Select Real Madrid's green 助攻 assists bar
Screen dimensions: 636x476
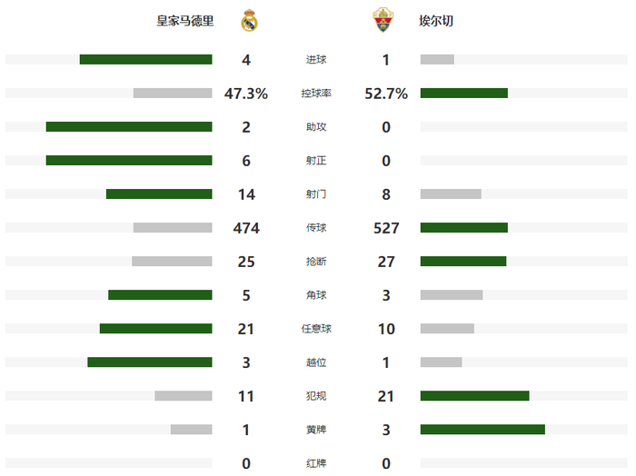pos(129,127)
